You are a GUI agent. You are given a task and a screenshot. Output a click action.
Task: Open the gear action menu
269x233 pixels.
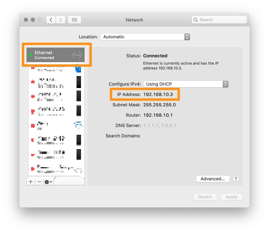point(48,182)
